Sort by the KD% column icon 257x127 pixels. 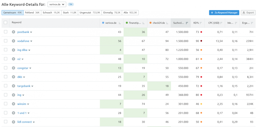point(201,23)
